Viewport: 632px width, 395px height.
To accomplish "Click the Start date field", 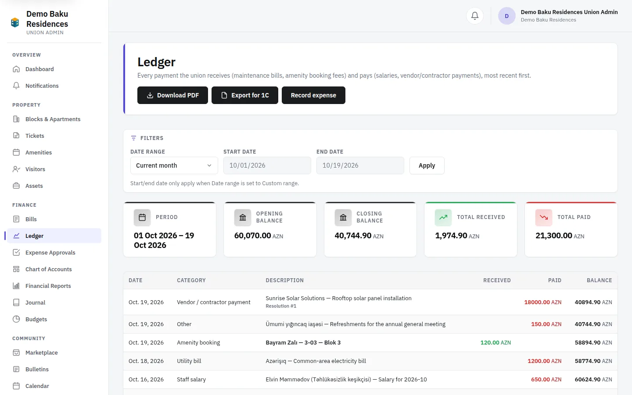I will point(267,165).
